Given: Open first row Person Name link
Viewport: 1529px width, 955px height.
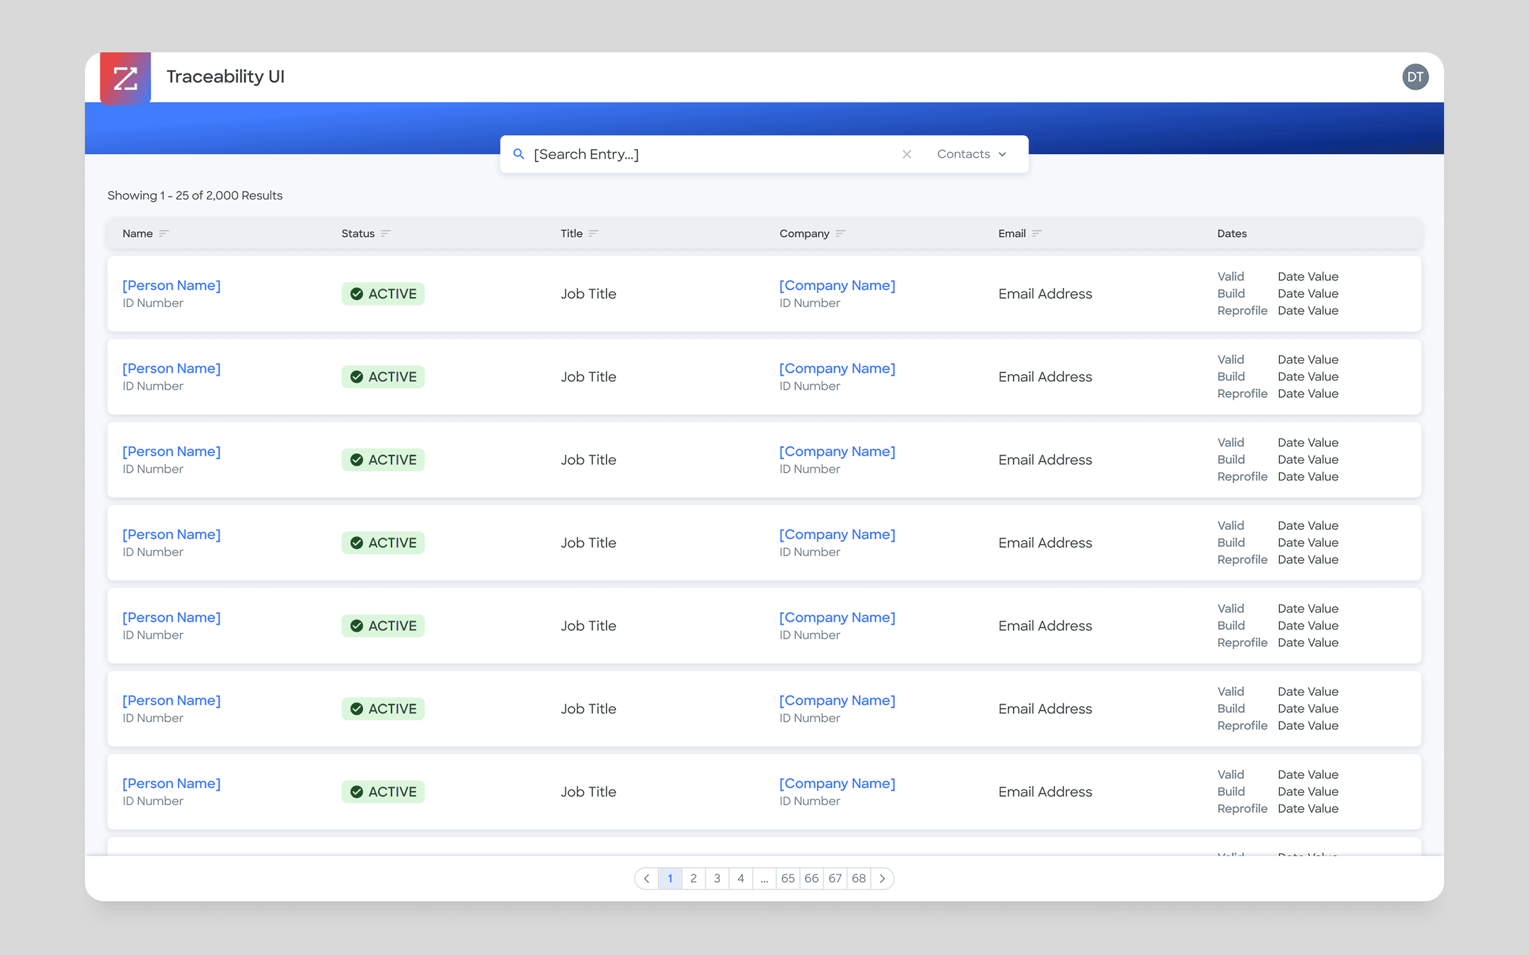Looking at the screenshot, I should pyautogui.click(x=171, y=285).
